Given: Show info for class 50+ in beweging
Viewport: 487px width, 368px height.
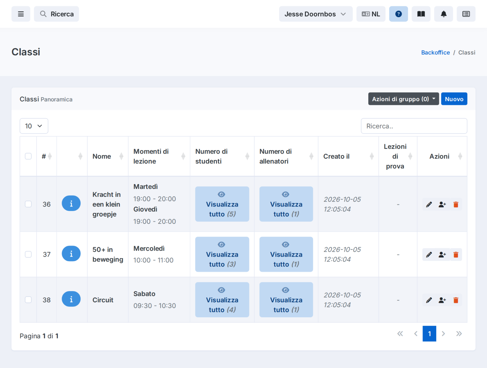Looking at the screenshot, I should (x=71, y=254).
